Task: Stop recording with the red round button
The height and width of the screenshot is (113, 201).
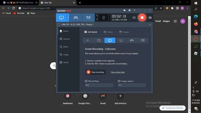Action: coord(142,18)
